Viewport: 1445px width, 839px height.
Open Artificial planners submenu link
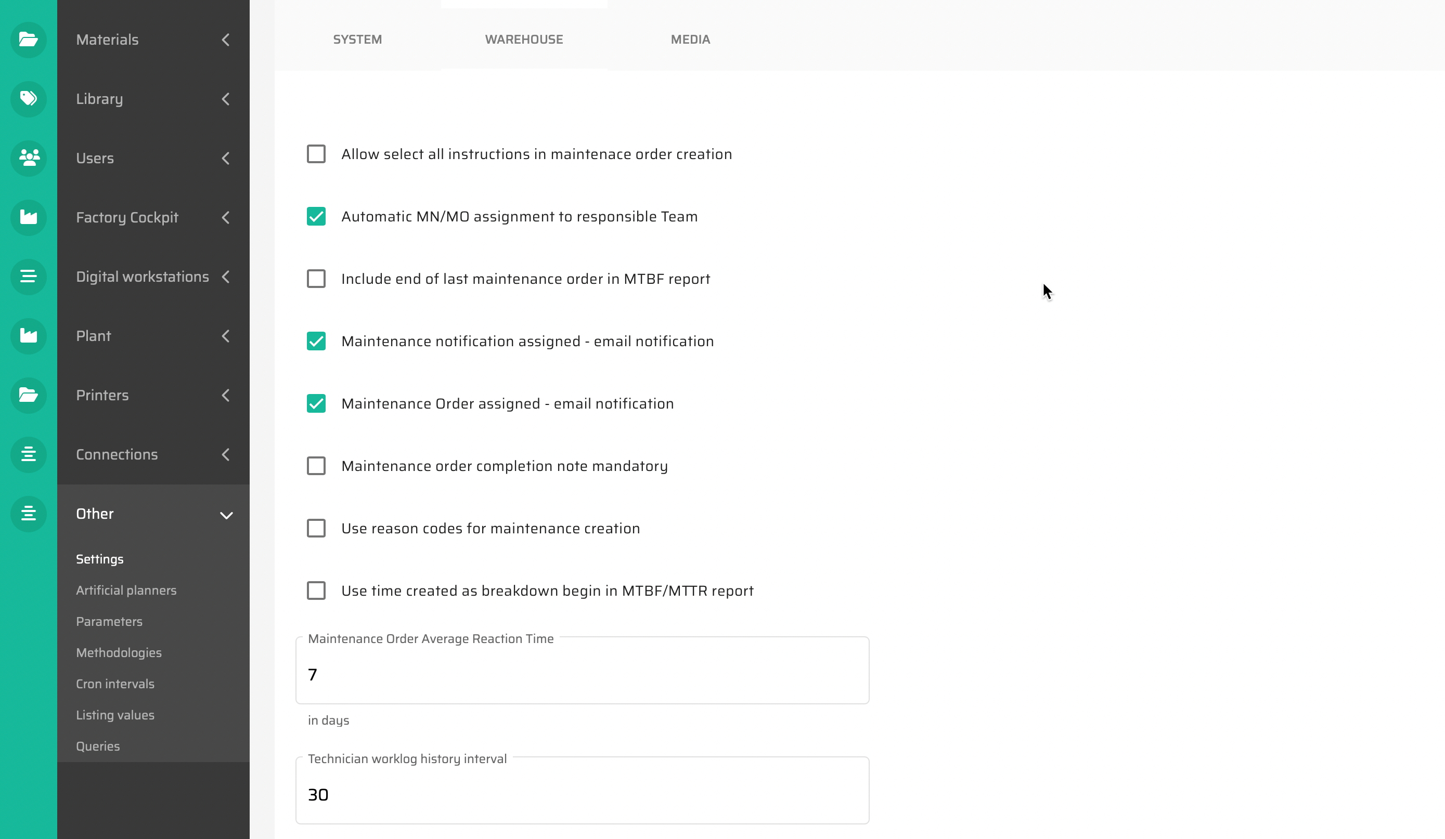126,591
